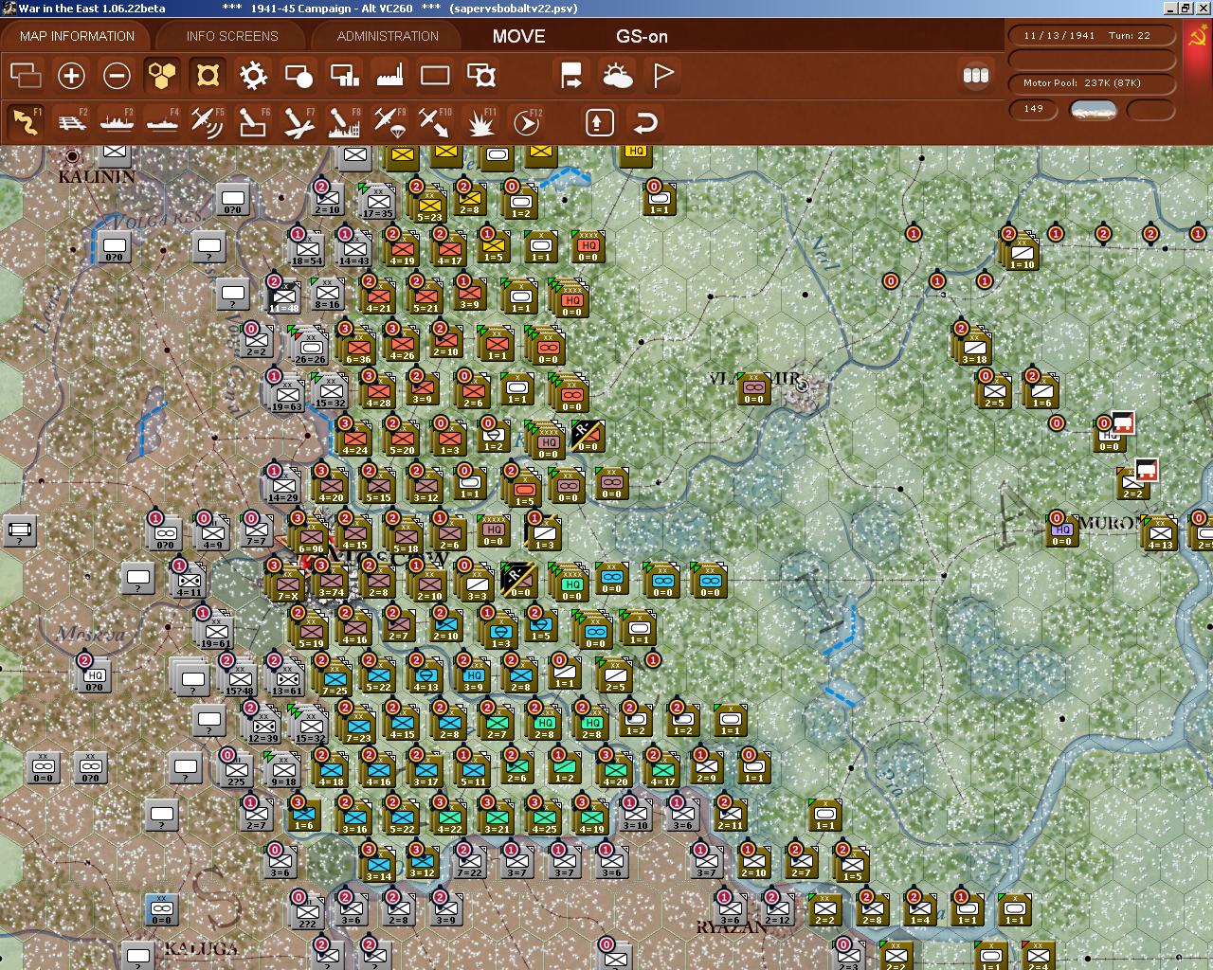The width and height of the screenshot is (1213, 970).
Task: Select the 26=26 unit stack
Action: tap(310, 347)
